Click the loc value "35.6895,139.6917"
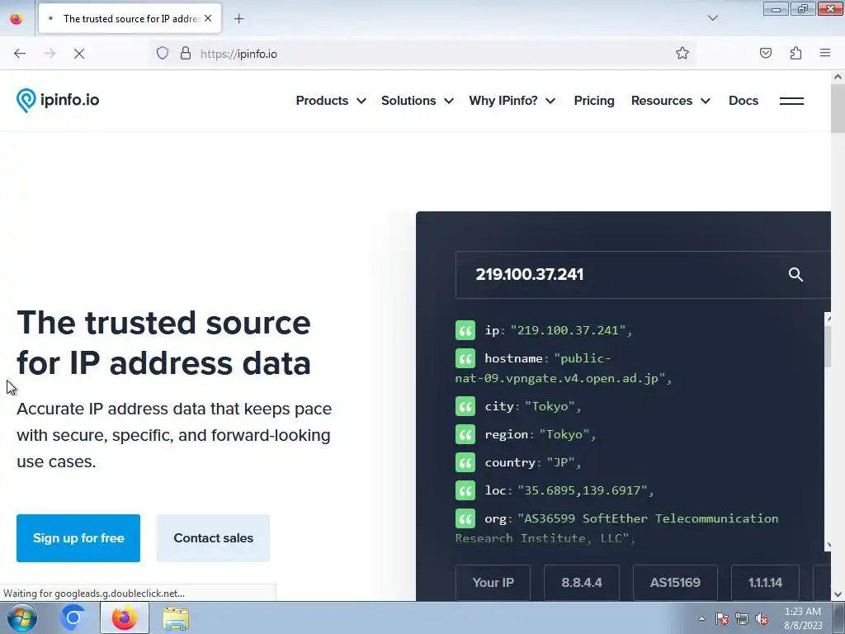Viewport: 845px width, 634px height. [x=582, y=490]
